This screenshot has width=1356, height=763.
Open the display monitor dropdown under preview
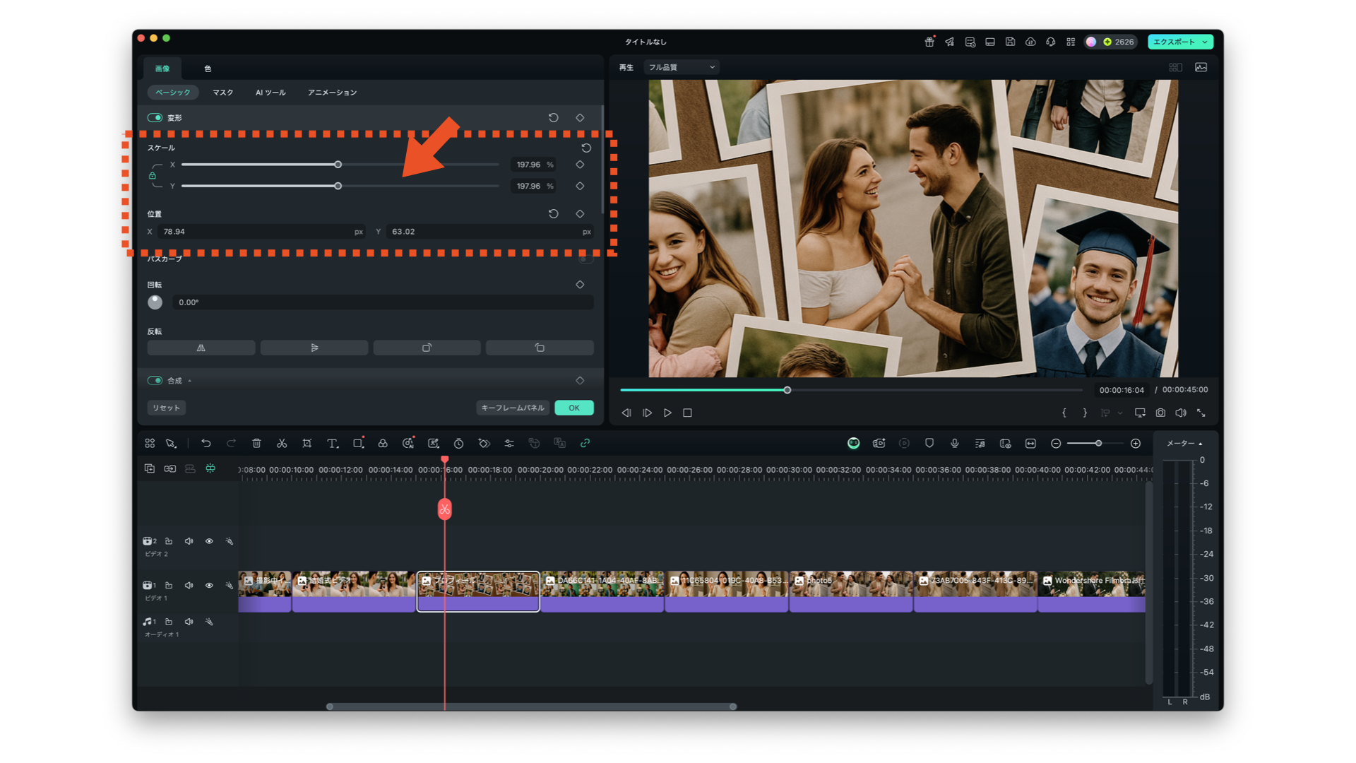click(x=1140, y=413)
